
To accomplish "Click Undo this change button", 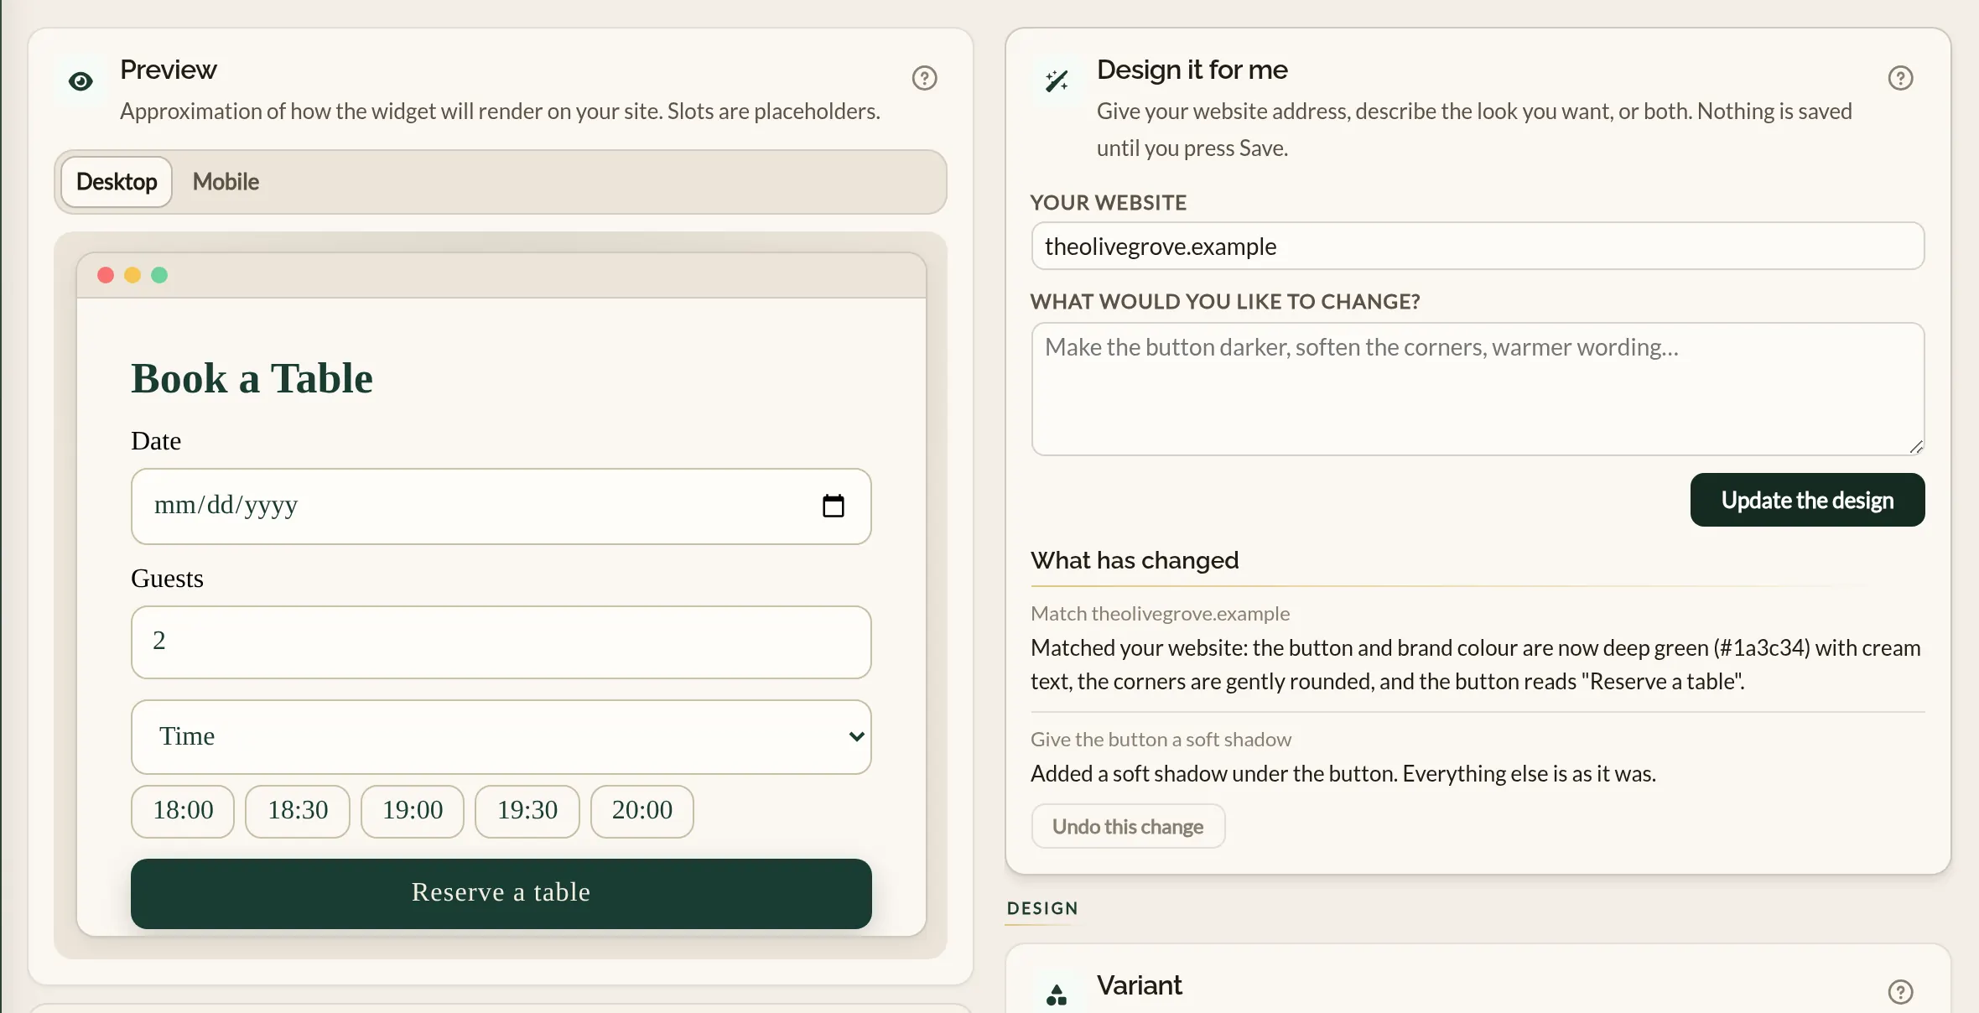I will click(1128, 827).
